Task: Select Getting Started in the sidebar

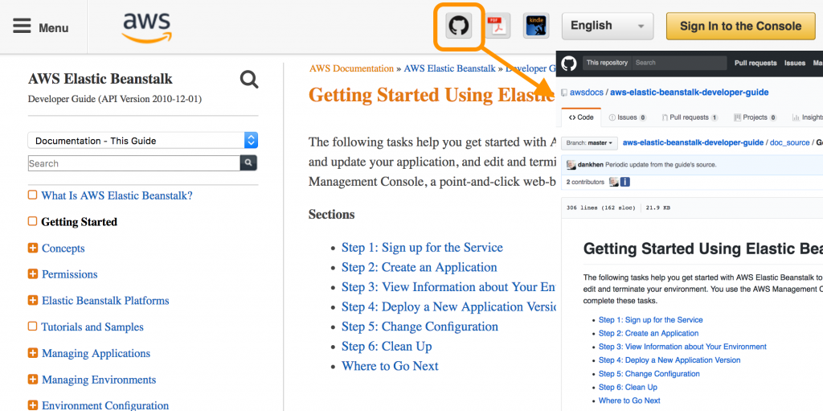Action: pyautogui.click(x=80, y=222)
